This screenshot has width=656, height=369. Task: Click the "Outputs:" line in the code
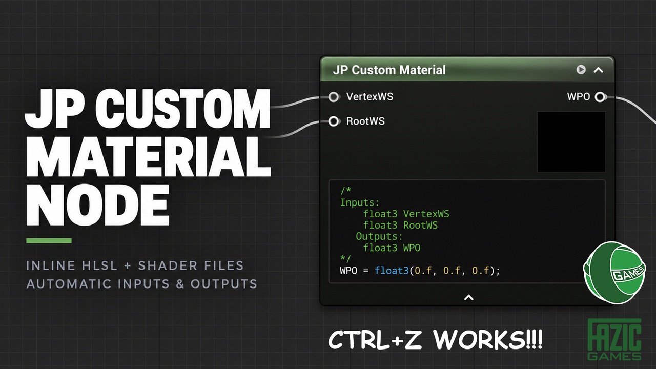tap(380, 236)
